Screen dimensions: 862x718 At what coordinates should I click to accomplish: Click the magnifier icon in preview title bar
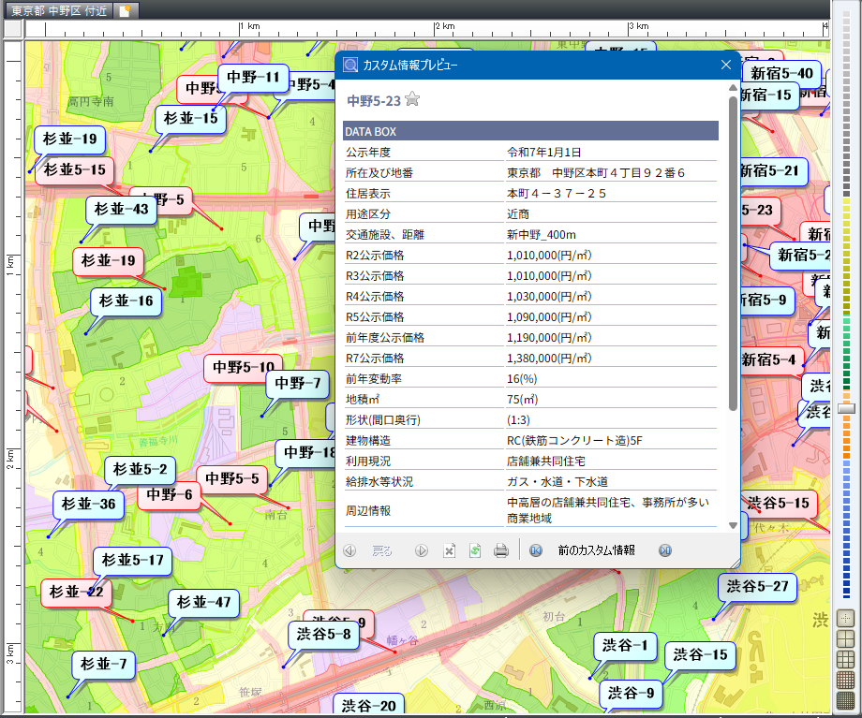[x=350, y=65]
